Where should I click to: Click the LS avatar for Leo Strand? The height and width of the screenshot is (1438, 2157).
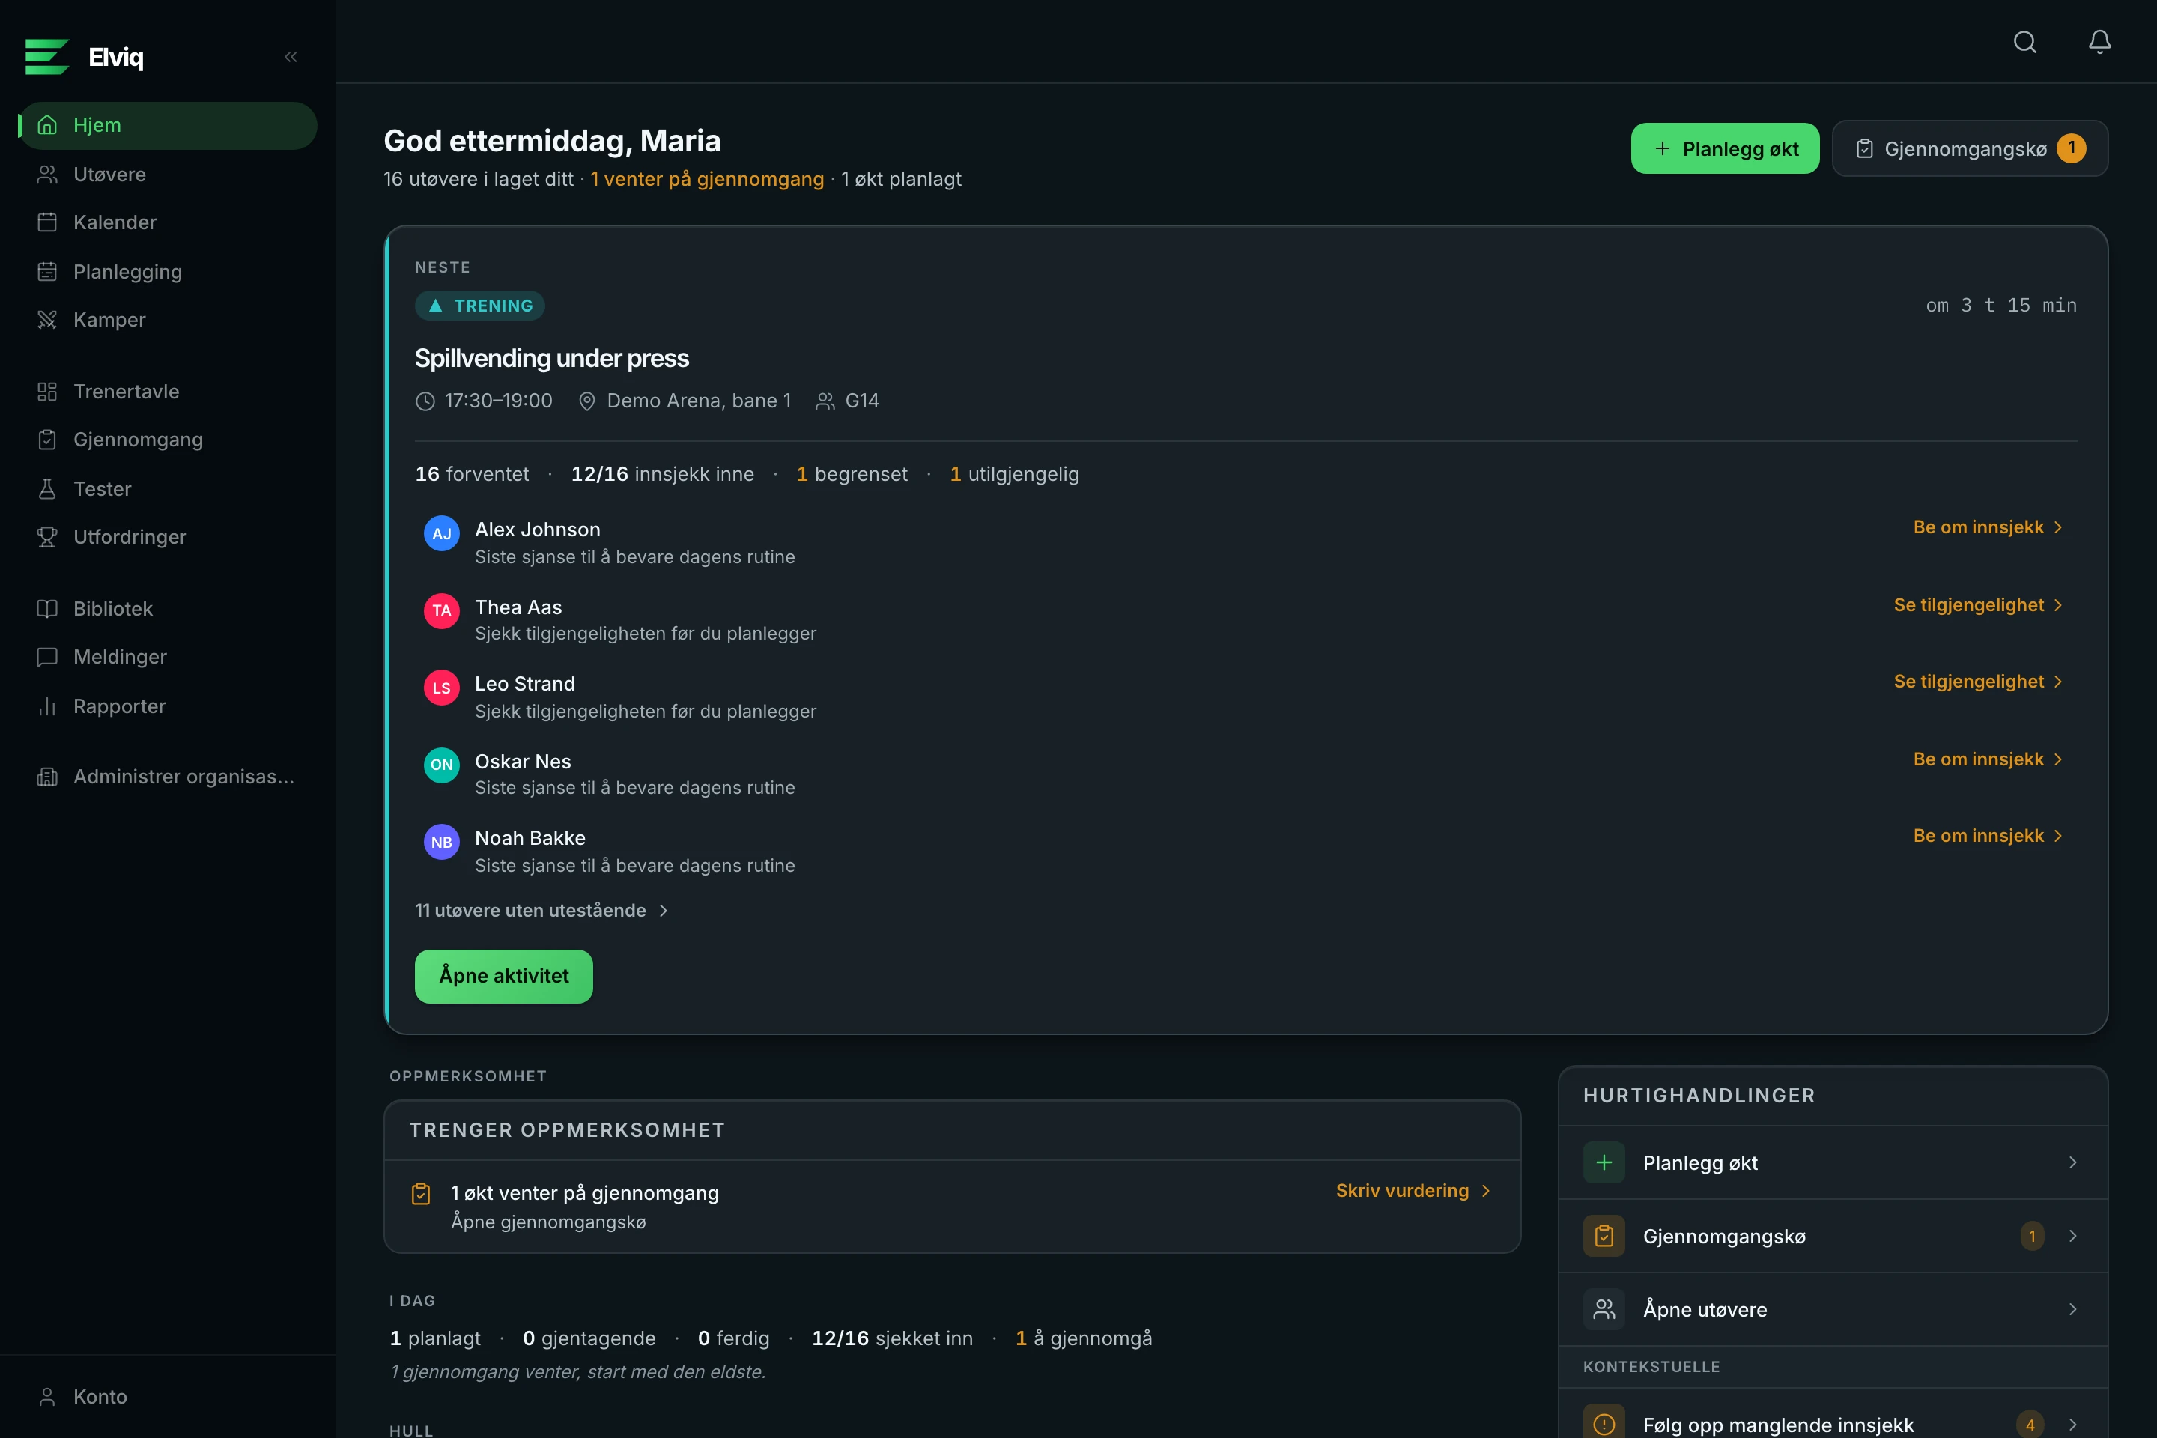(x=441, y=688)
